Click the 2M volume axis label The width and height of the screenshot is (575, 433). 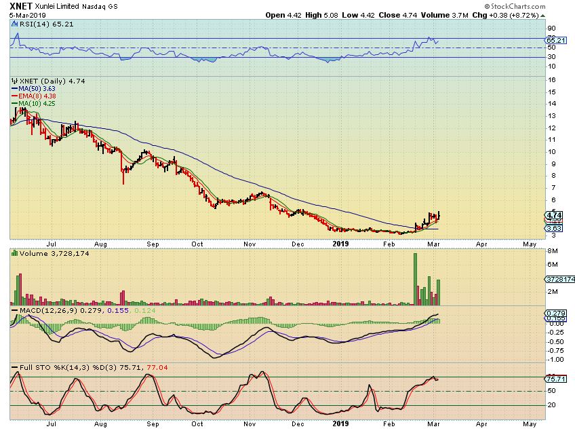(552, 292)
